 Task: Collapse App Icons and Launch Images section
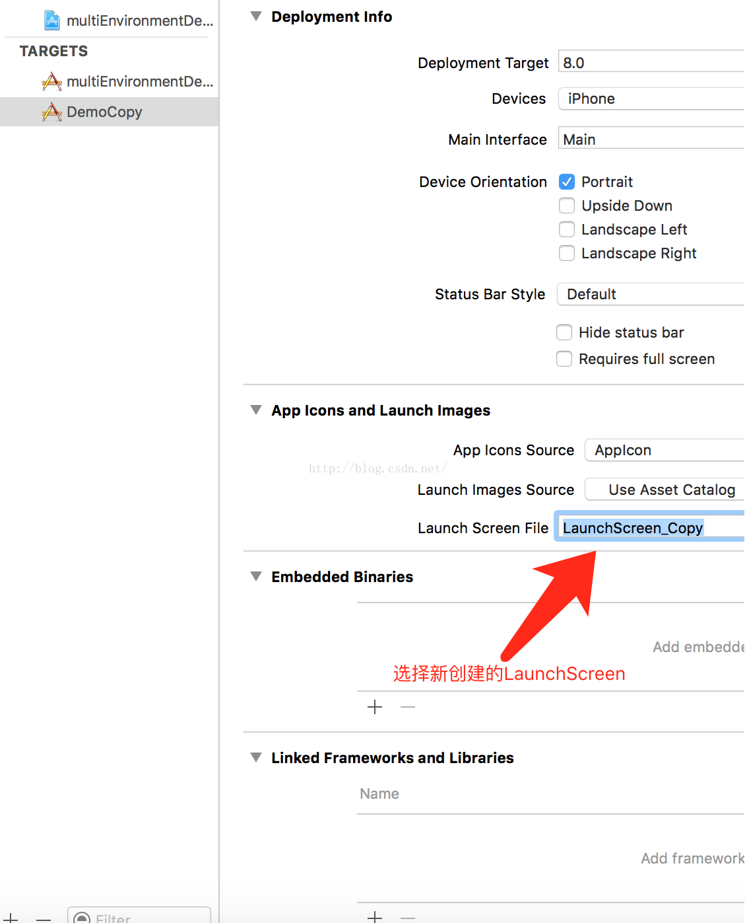(256, 410)
